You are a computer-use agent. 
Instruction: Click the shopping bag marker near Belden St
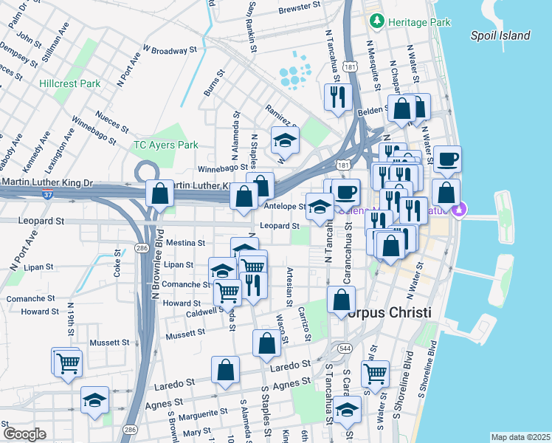click(x=401, y=108)
